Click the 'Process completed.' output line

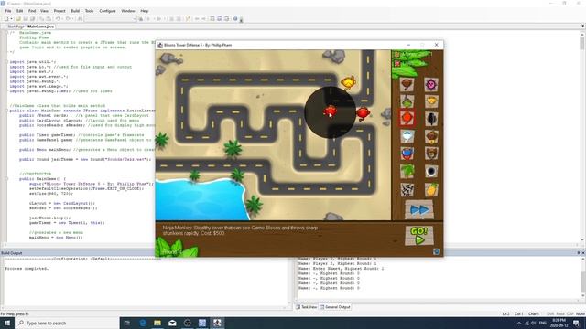[x=27, y=269]
